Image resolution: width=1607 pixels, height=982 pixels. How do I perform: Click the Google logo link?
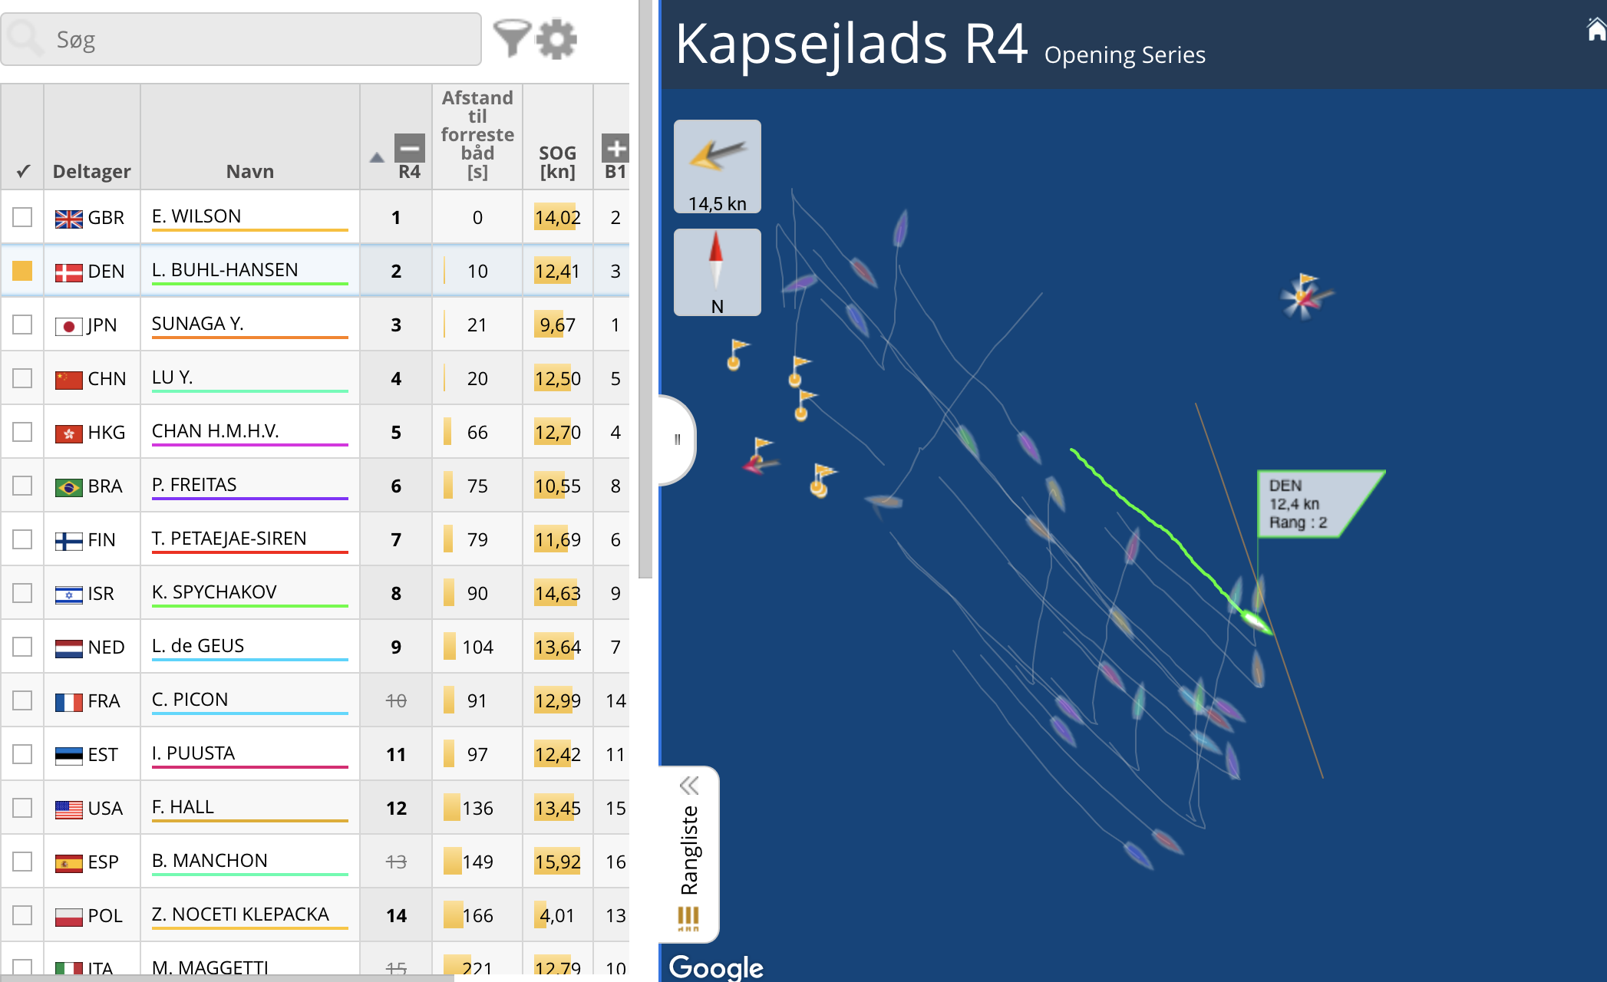(x=716, y=967)
